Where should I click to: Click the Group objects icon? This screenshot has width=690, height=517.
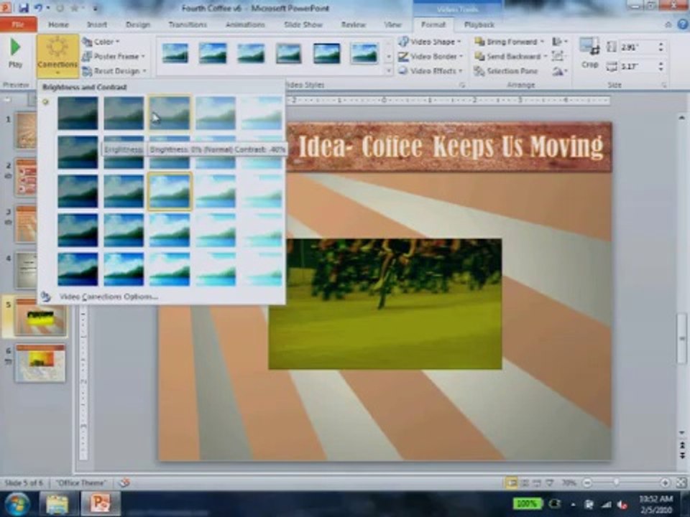click(x=558, y=56)
